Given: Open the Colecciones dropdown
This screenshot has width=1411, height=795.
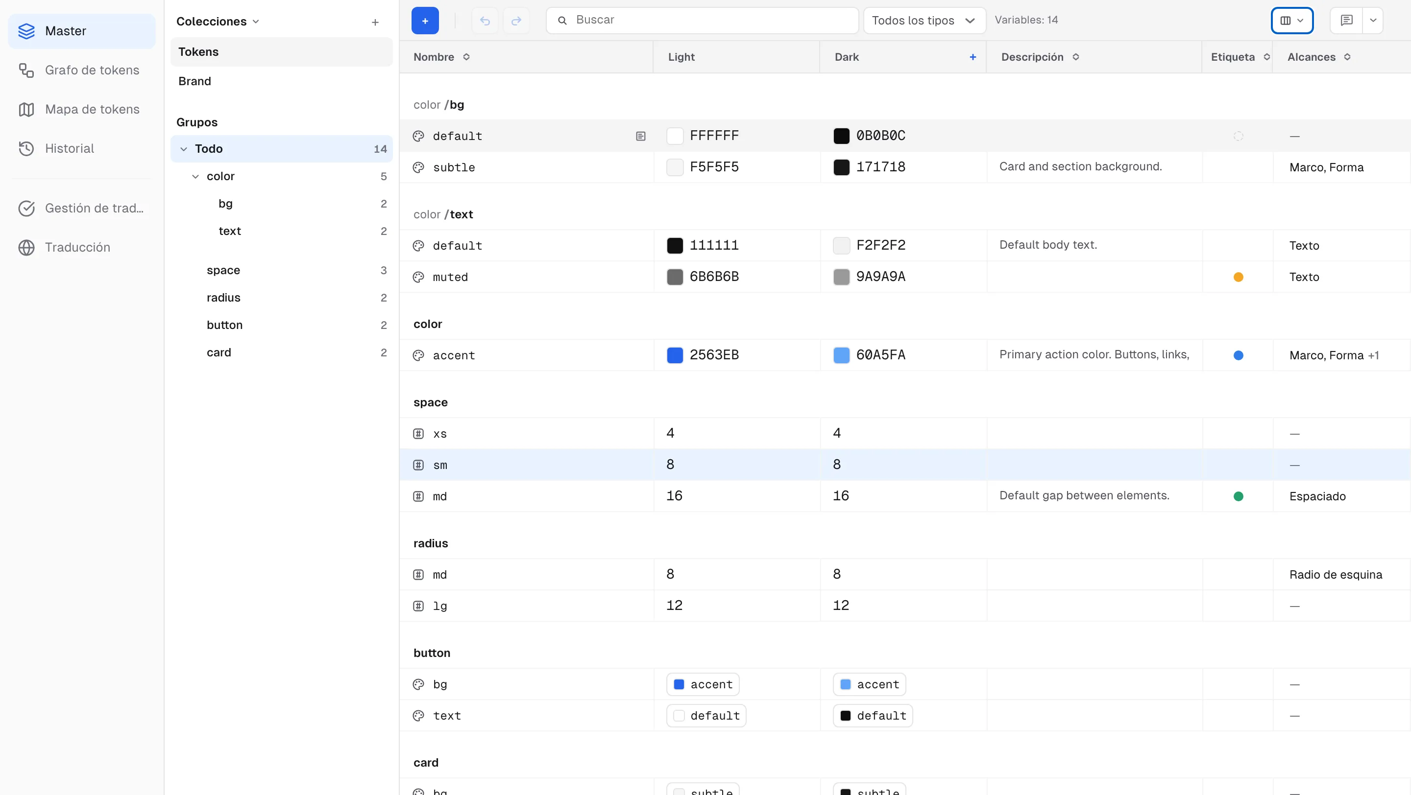Looking at the screenshot, I should tap(218, 22).
